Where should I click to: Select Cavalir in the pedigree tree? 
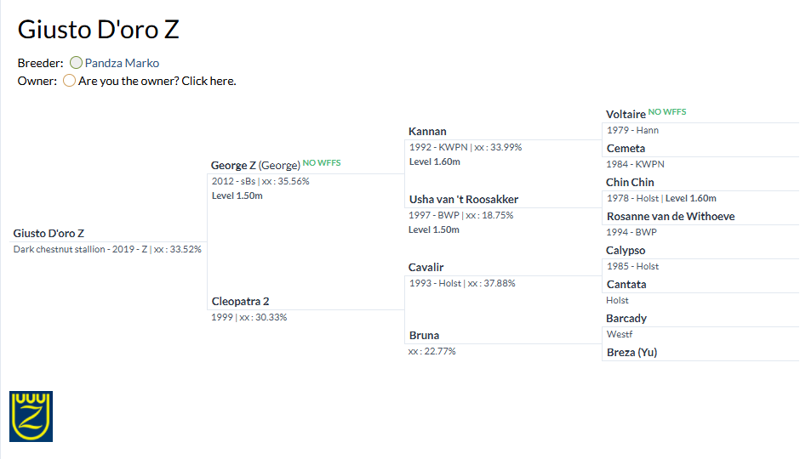click(x=426, y=267)
